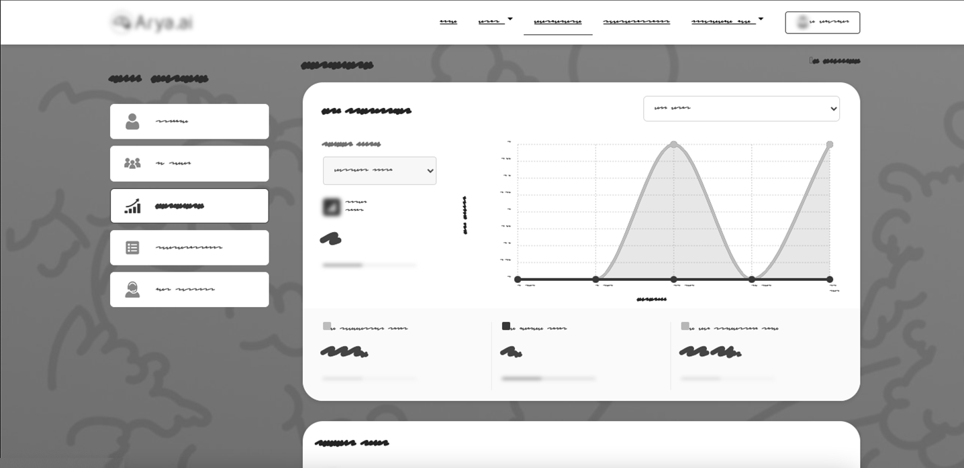The height and width of the screenshot is (468, 964).
Task: Click the progress bar in middle stat tile
Action: pyautogui.click(x=548, y=379)
